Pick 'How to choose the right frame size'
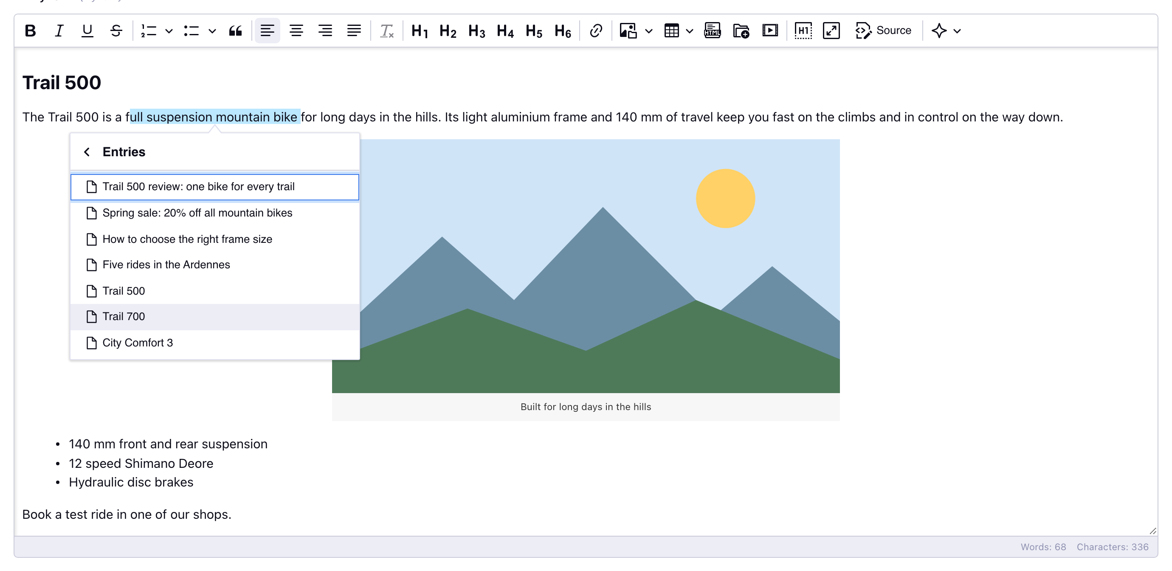Viewport: 1172px width, 571px height. point(215,239)
